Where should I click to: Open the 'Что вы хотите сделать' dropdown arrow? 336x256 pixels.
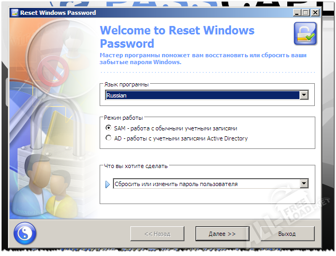pyautogui.click(x=304, y=184)
